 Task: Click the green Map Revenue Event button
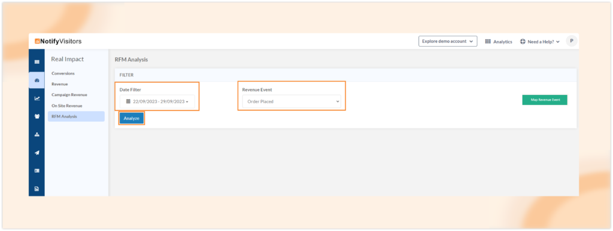[545, 100]
